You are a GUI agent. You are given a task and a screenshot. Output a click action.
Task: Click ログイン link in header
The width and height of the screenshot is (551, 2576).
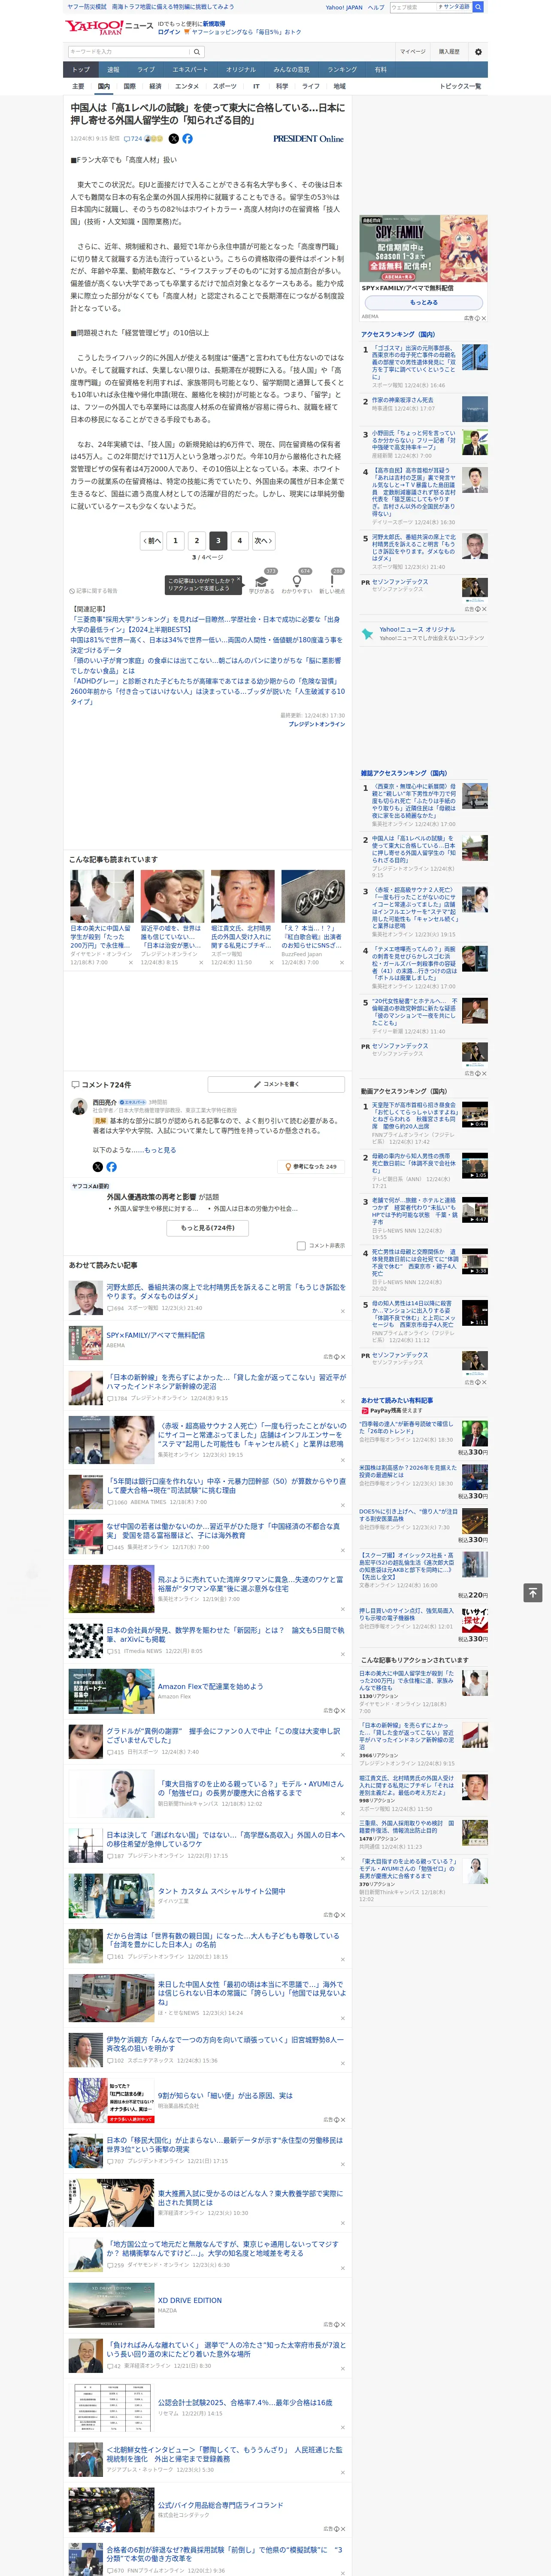click(169, 32)
